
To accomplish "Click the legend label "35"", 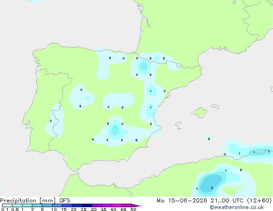I will click(103, 209).
